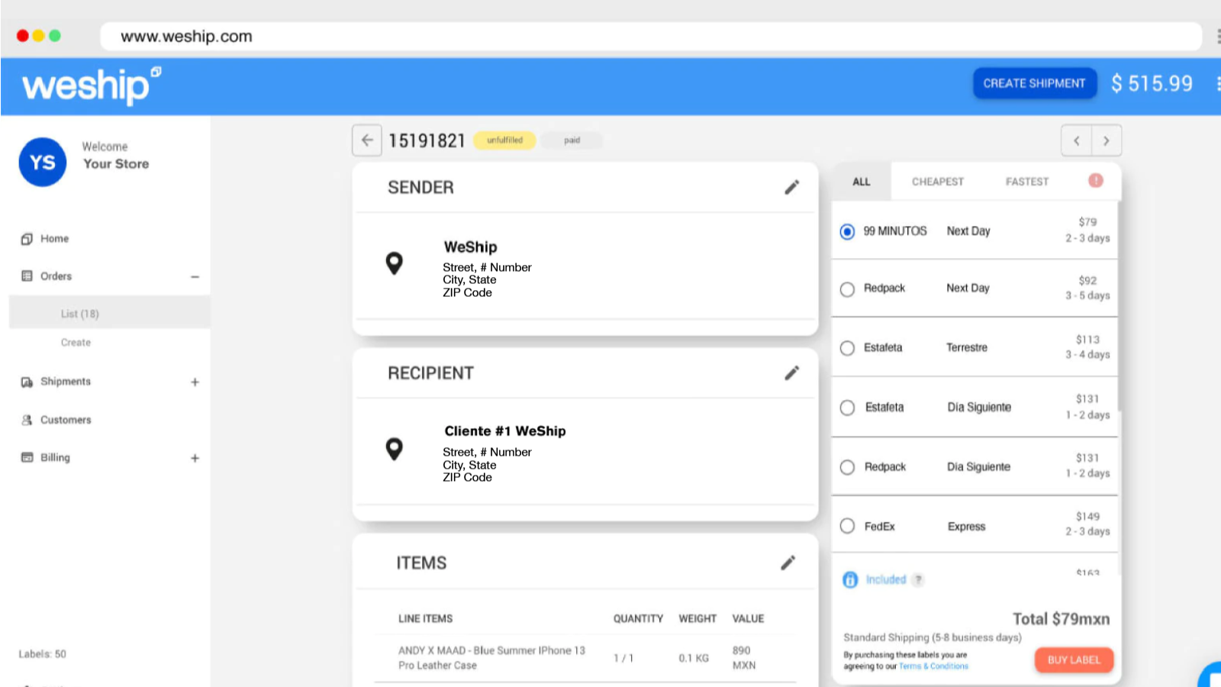Image resolution: width=1221 pixels, height=687 pixels.
Task: Open Customers in the sidebar
Action: tap(66, 420)
